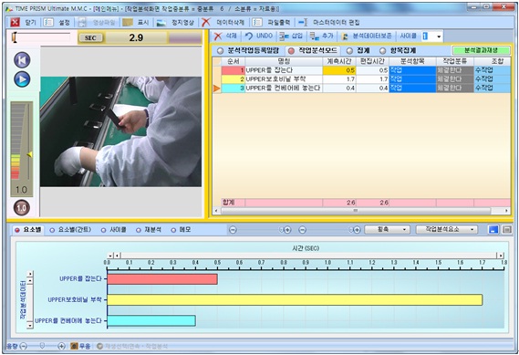Viewport: 519px width, 355px height.
Task: Click the 데이터삭제 red X icon
Action: click(x=206, y=22)
